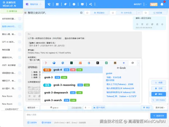169x127 pixels.
Task: Regenerate the user message with refresh icon
Action: [137, 24]
